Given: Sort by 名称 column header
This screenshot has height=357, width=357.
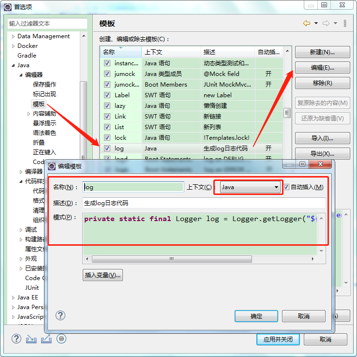Looking at the screenshot, I should click(x=120, y=52).
